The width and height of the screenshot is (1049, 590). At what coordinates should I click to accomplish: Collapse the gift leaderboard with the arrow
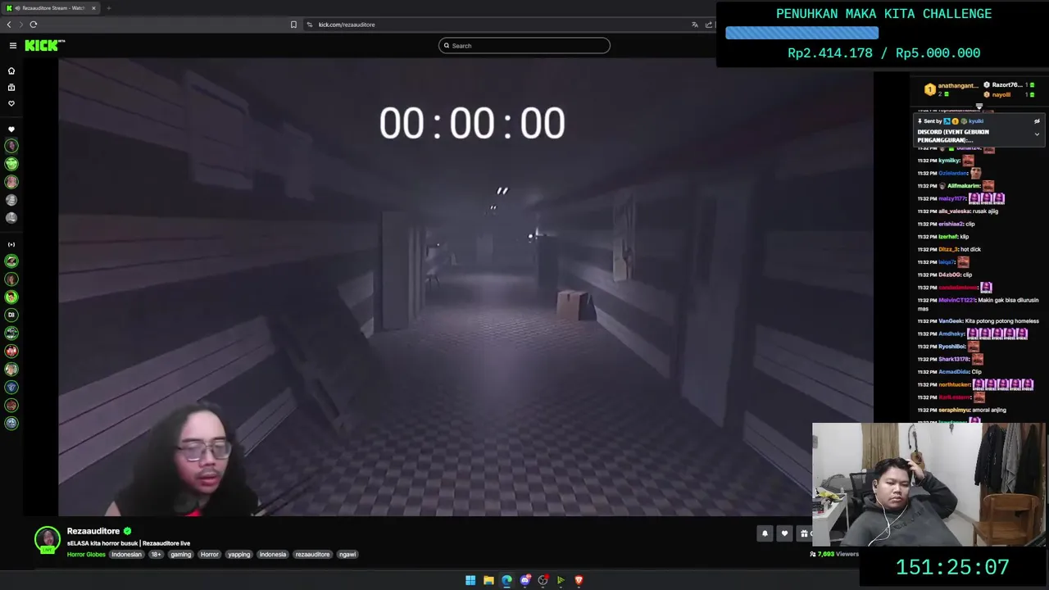(979, 106)
